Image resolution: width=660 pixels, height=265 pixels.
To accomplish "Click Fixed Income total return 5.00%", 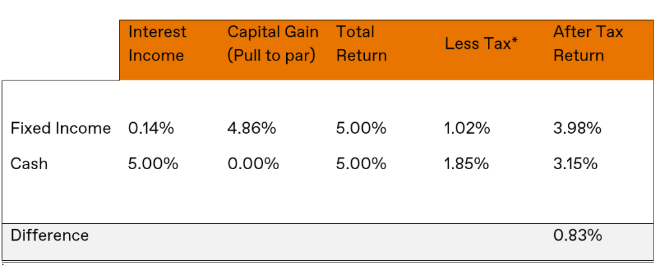I will tap(361, 128).
